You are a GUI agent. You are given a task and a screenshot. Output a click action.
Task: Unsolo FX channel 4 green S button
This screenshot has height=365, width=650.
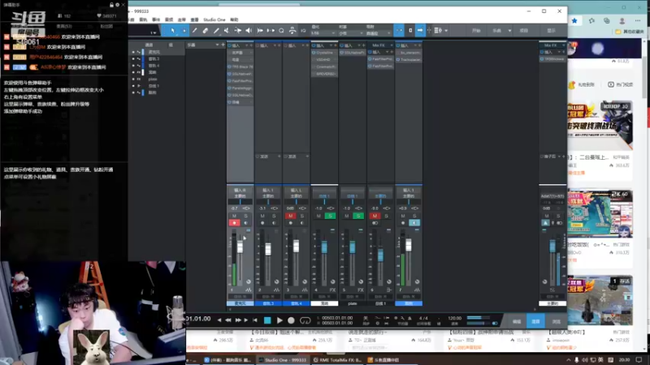click(331, 216)
